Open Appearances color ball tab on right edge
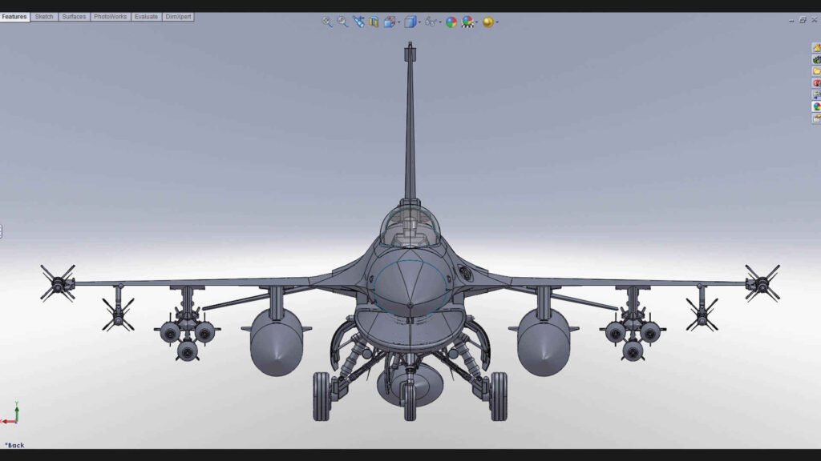Image resolution: width=821 pixels, height=461 pixels. click(816, 106)
